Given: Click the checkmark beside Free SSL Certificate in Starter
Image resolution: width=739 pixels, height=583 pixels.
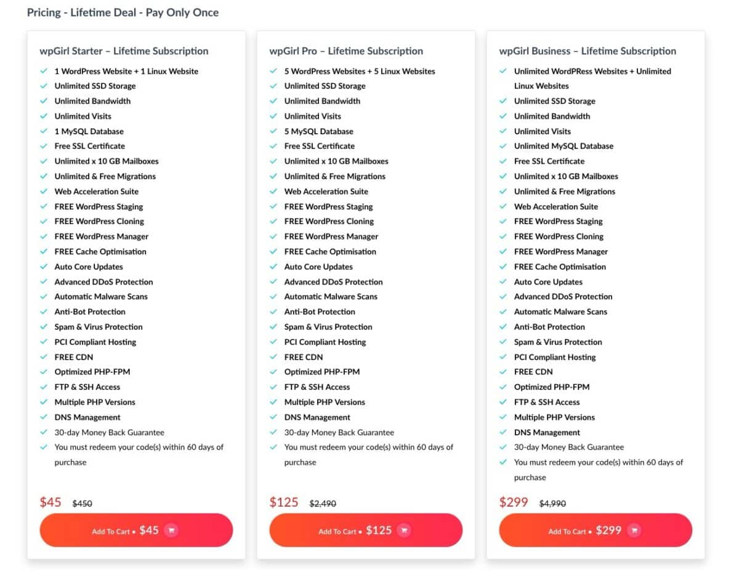Looking at the screenshot, I should 44,147.
